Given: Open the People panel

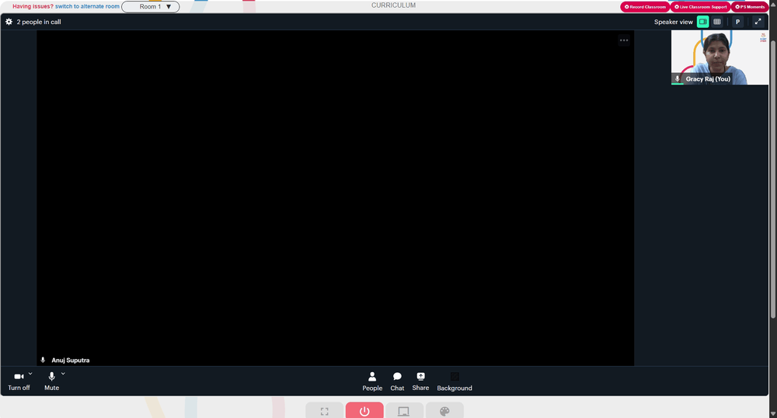Looking at the screenshot, I should click(372, 381).
